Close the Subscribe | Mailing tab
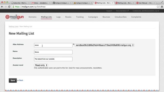Screen dimensions: 164x92 pyautogui.click(x=29, y=3)
